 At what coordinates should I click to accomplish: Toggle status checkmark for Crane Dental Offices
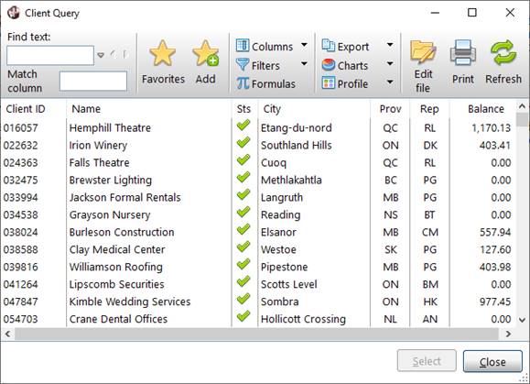point(243,316)
